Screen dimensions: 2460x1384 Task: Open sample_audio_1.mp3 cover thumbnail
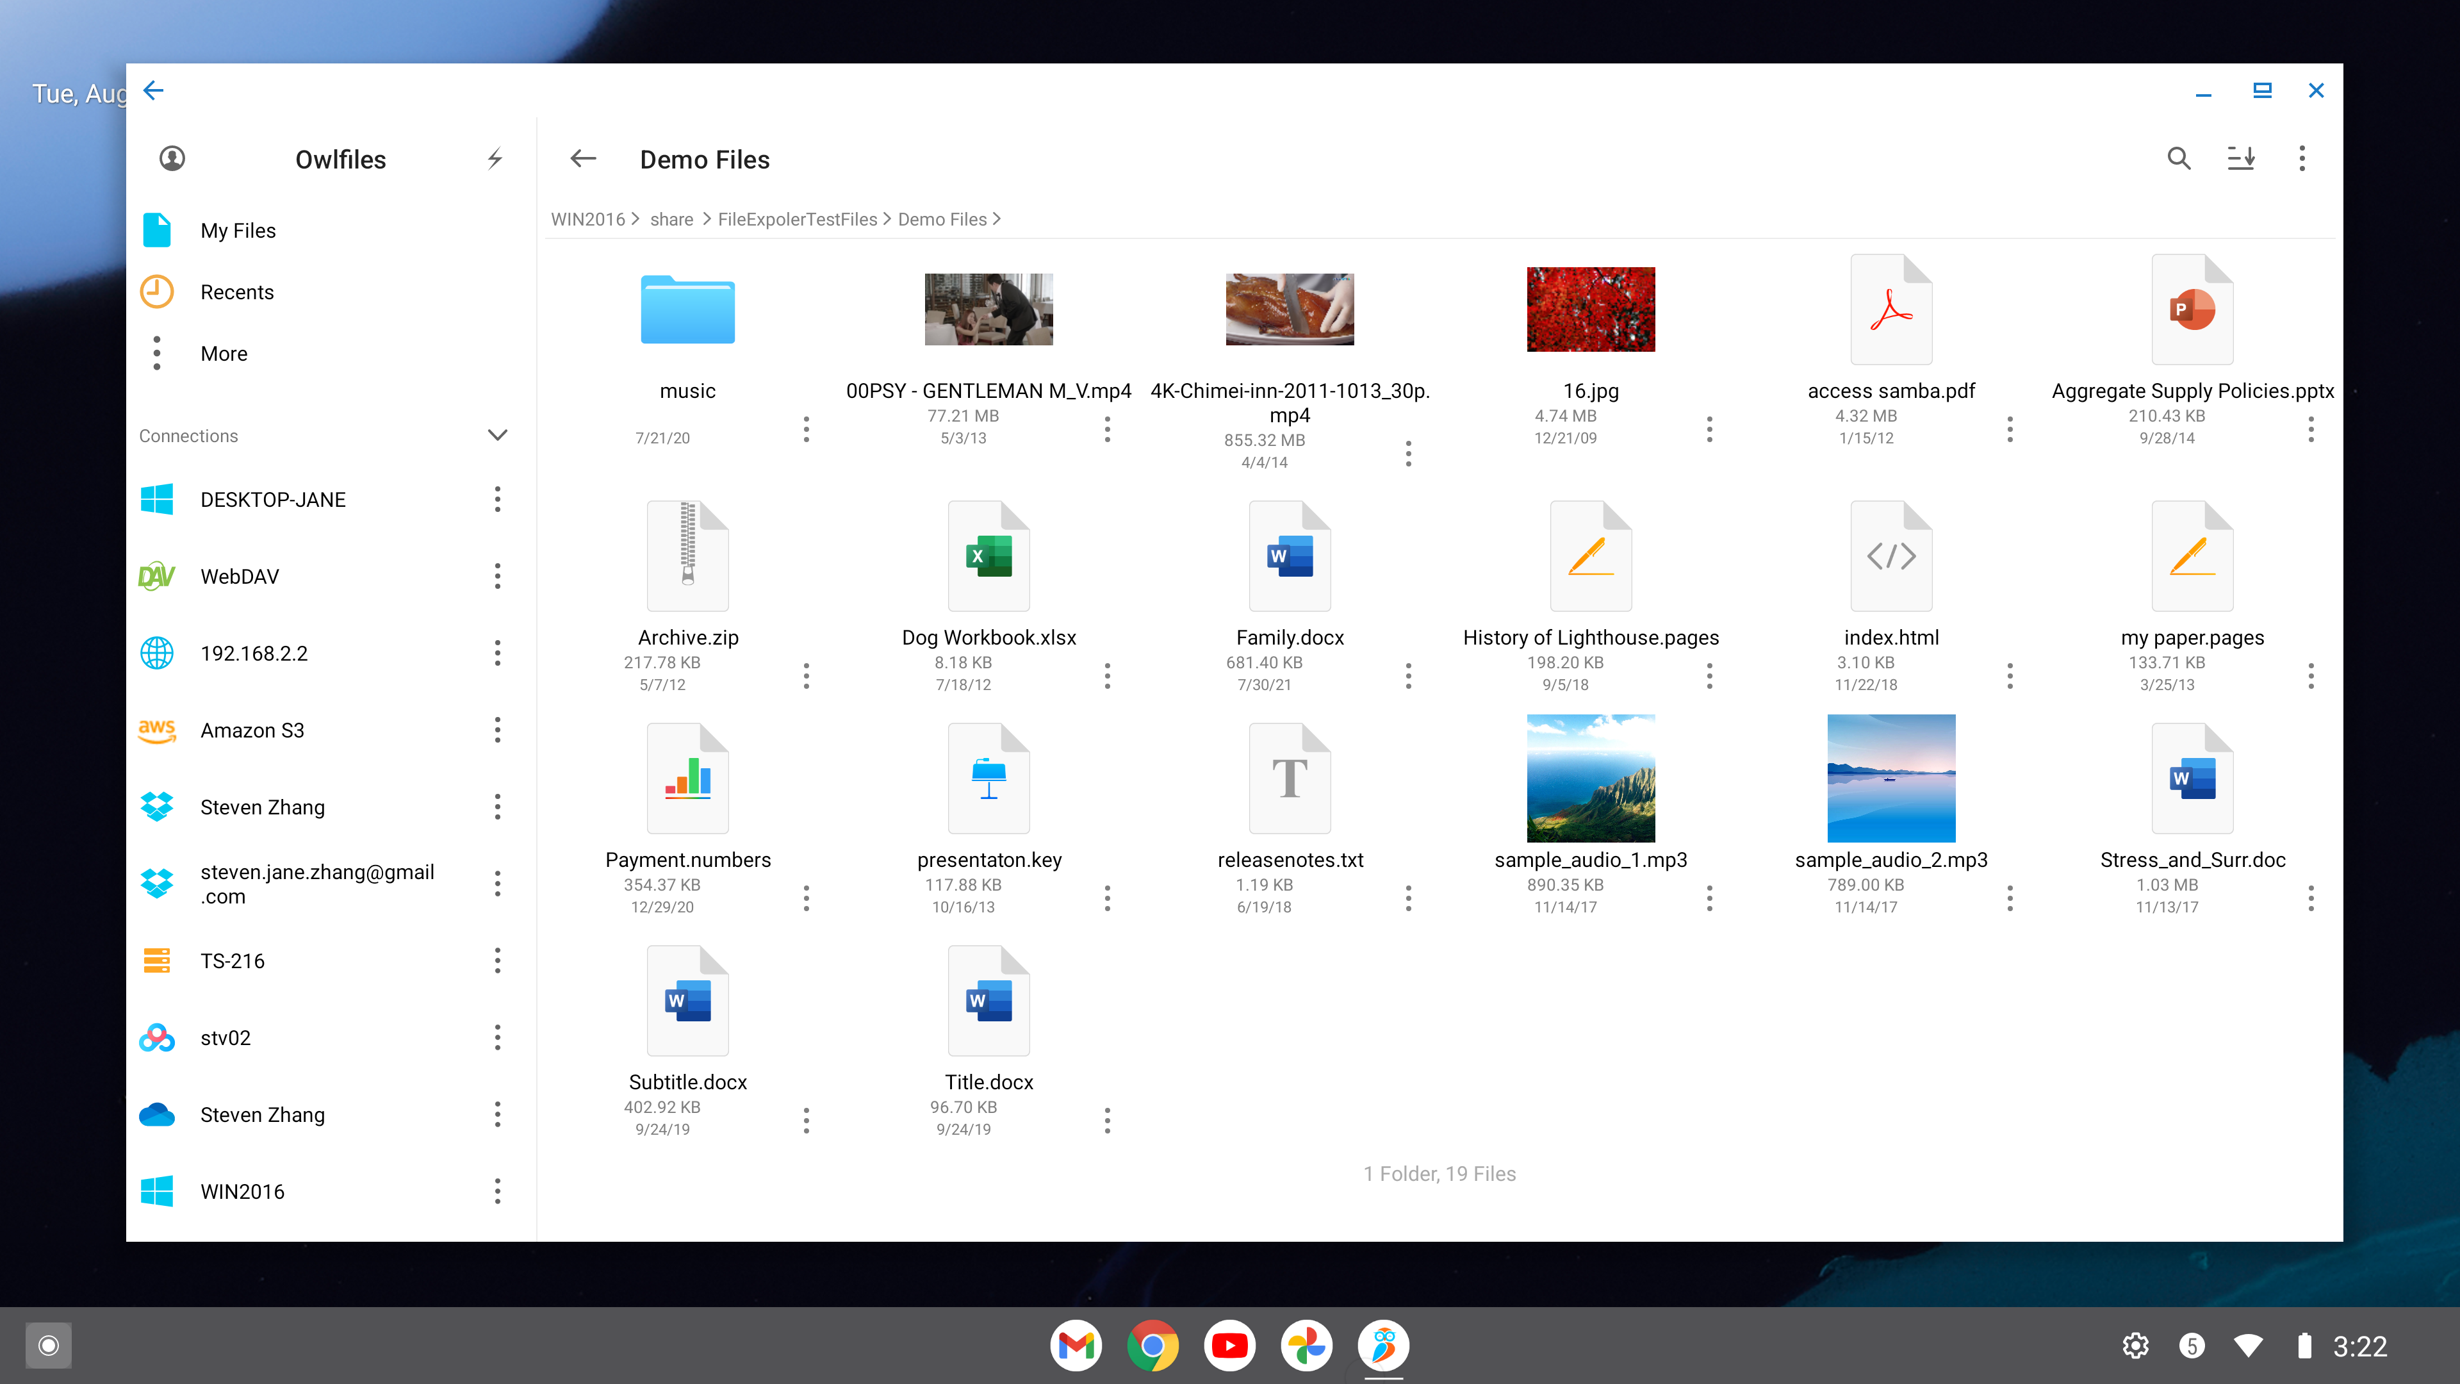(x=1590, y=778)
